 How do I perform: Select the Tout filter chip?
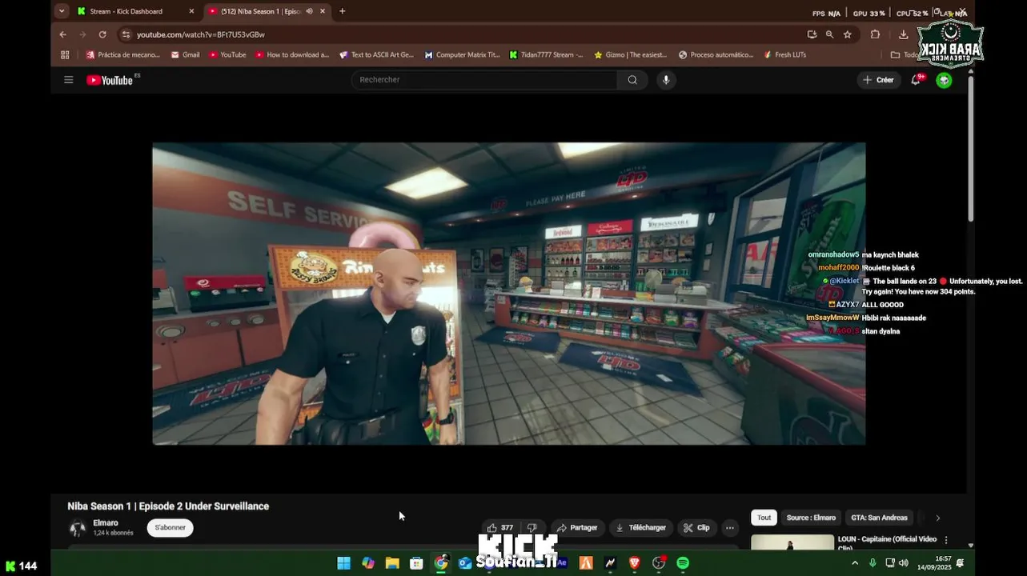(764, 518)
